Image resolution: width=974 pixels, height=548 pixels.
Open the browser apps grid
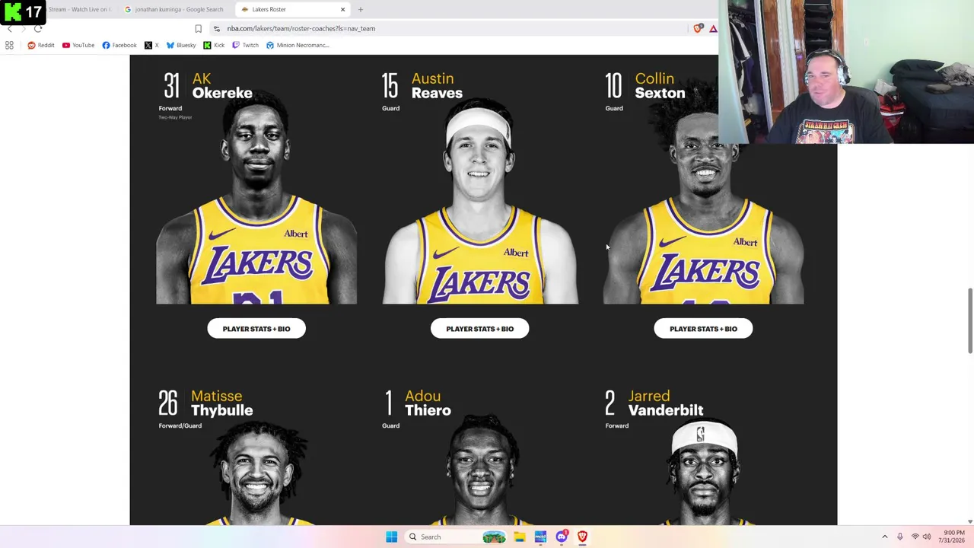(x=9, y=45)
